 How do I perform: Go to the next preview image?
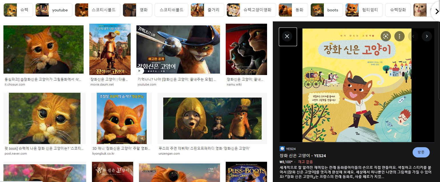pyautogui.click(x=427, y=36)
